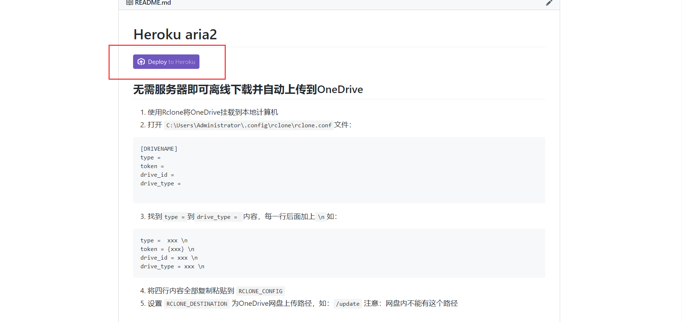The height and width of the screenshot is (322, 682).
Task: Click the RCLONE_DESTINATION inline code in step 5
Action: [197, 304]
